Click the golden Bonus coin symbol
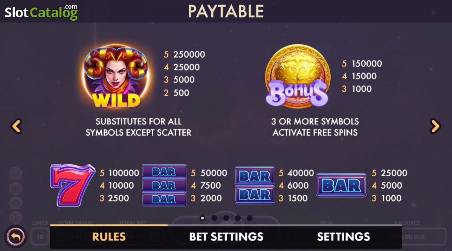The width and height of the screenshot is (452, 251). click(298, 76)
